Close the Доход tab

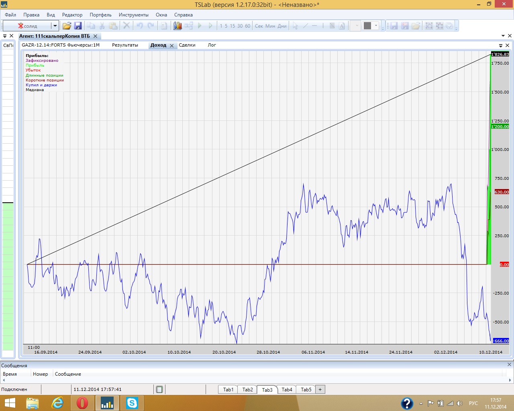(x=171, y=46)
